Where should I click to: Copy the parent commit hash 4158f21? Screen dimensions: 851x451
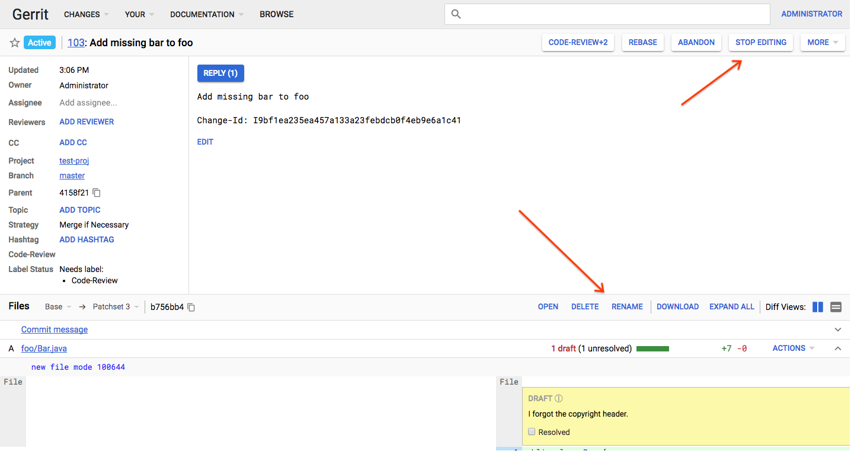(x=97, y=193)
